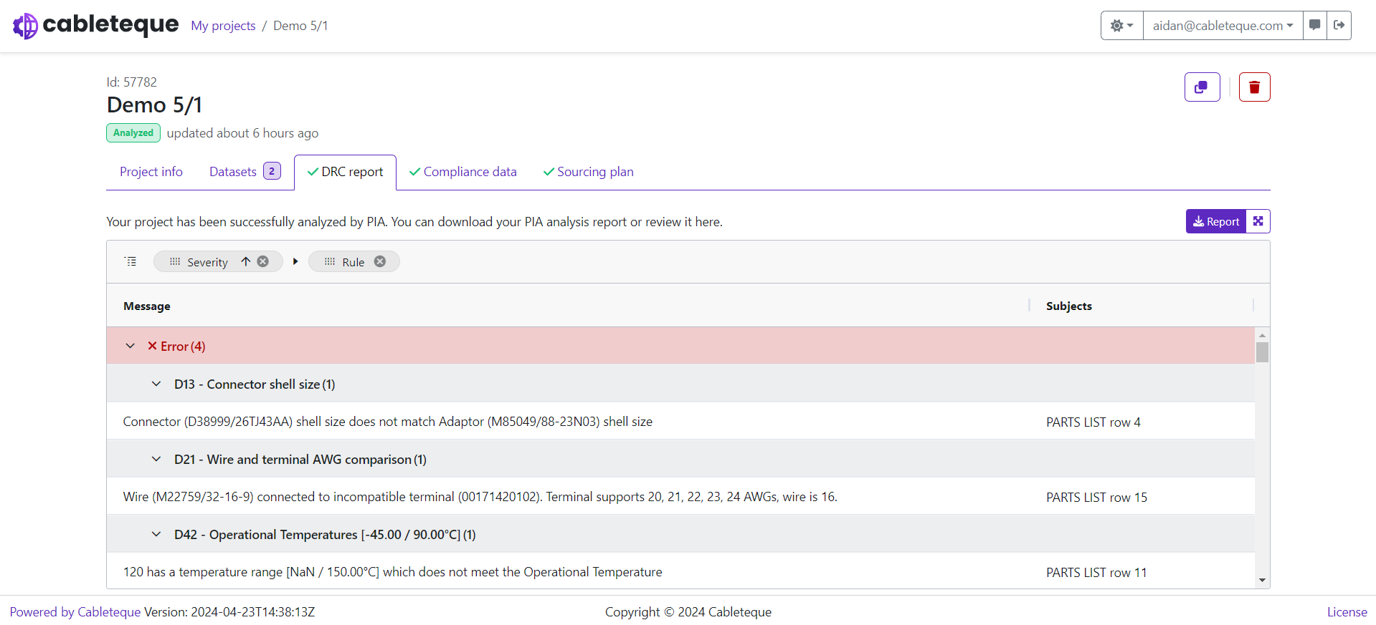Image resolution: width=1376 pixels, height=625 pixels.
Task: Click the updated about 6 hours ago text
Action: (242, 133)
